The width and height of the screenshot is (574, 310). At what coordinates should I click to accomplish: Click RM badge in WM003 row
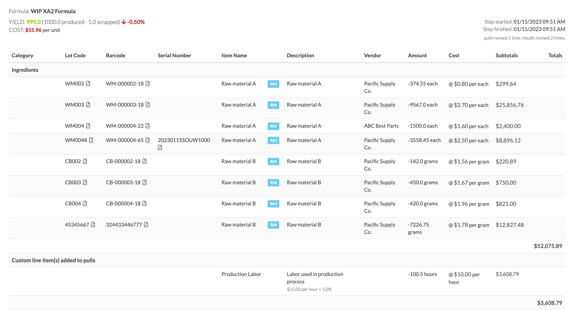[273, 105]
